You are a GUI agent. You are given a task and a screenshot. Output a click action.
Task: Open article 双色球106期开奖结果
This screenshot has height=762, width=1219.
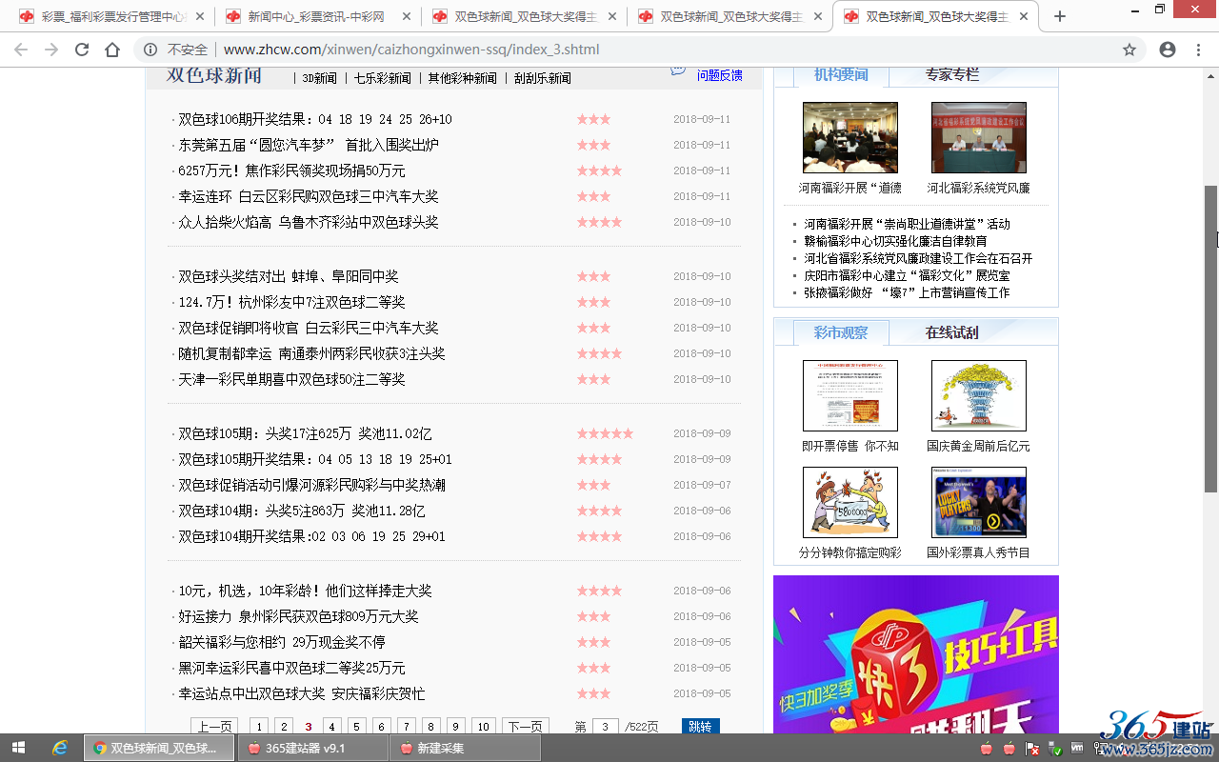pyautogui.click(x=315, y=119)
